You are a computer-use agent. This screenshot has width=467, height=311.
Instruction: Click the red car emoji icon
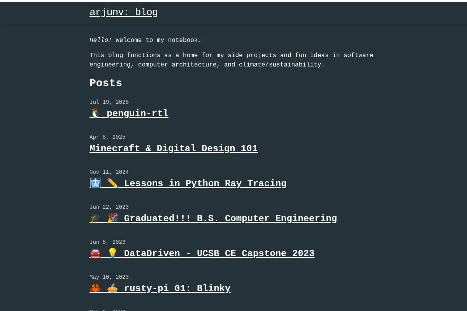point(95,253)
